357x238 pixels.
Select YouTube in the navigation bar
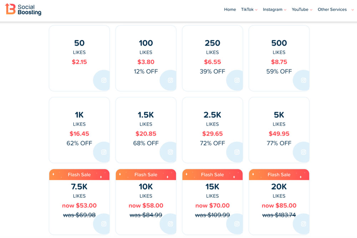pyautogui.click(x=300, y=10)
